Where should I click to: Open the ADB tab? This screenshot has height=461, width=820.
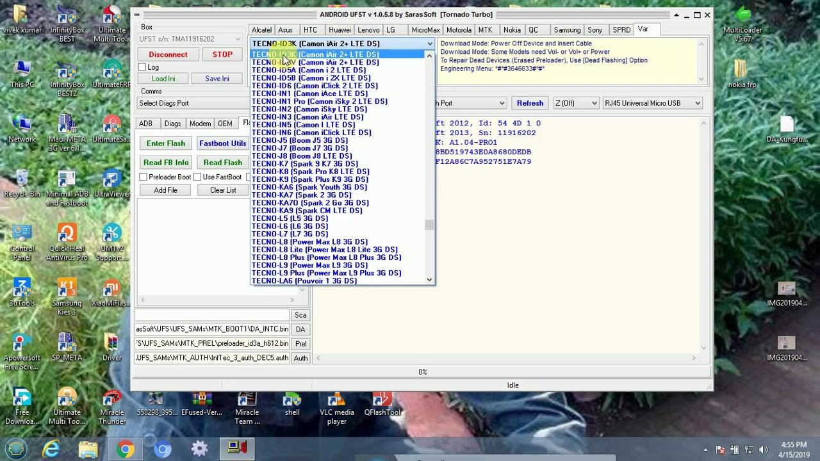[x=146, y=124]
